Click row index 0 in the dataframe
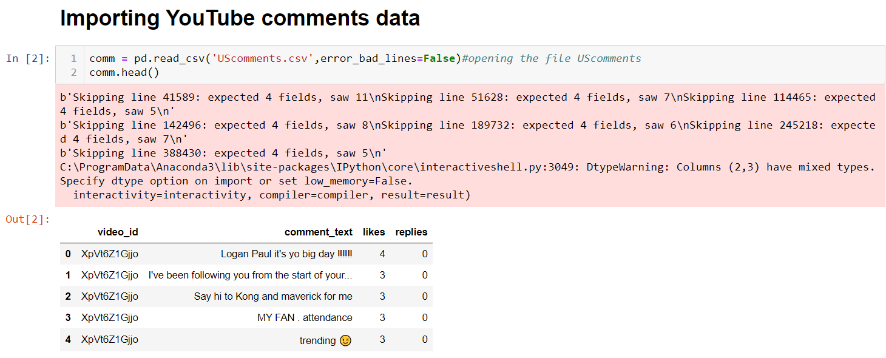Viewport: 886px width, 358px height. (68, 254)
